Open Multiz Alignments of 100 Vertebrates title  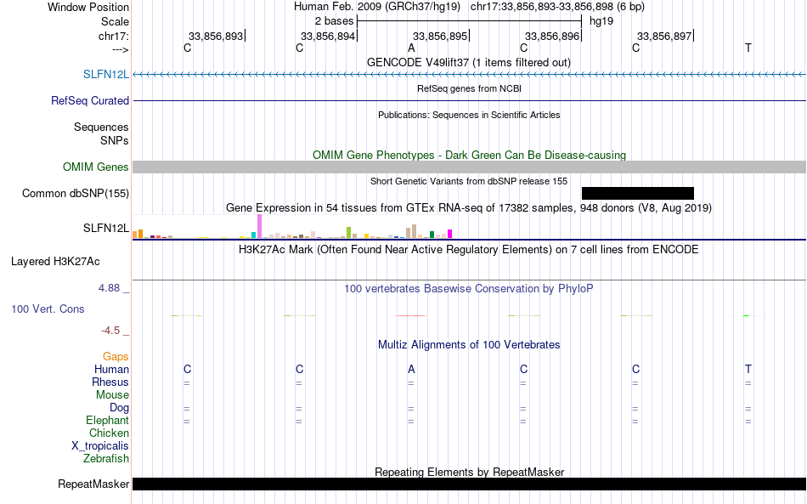(469, 344)
